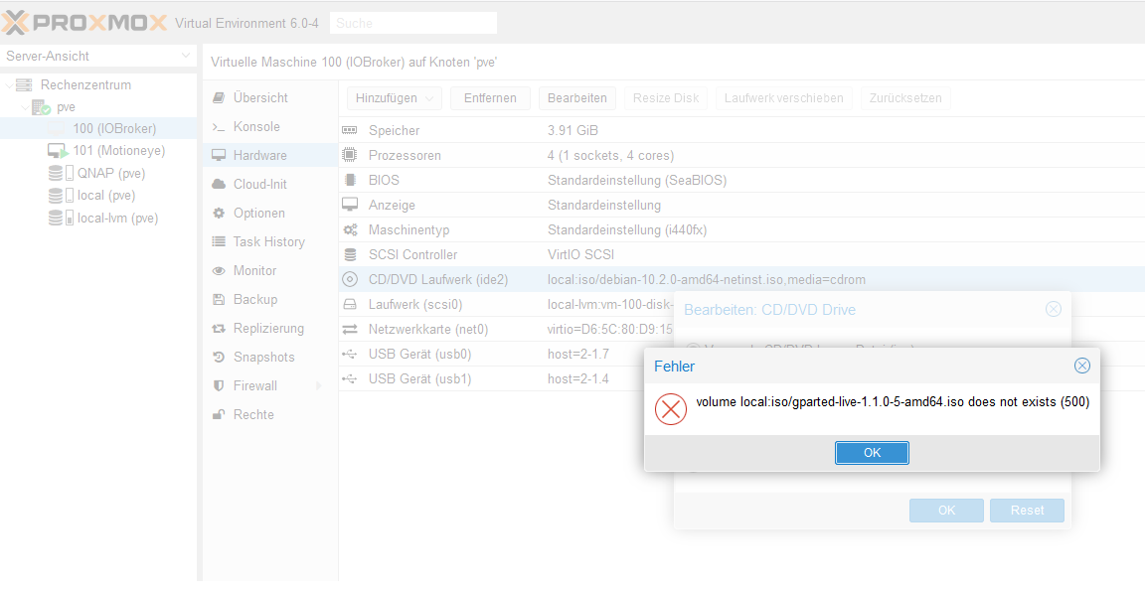
Task: Click the usb0 USB icon
Action: pos(350,355)
